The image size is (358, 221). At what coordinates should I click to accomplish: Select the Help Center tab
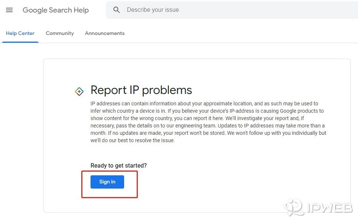[x=20, y=33]
